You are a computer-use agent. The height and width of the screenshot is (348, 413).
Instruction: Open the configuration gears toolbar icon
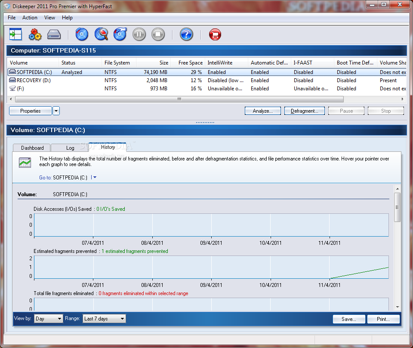[35, 34]
